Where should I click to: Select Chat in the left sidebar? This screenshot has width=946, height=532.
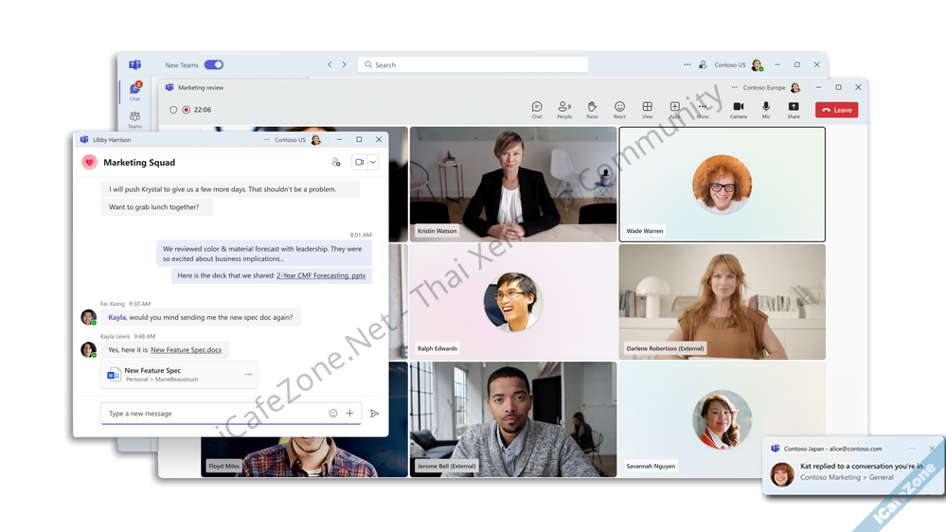tap(134, 91)
